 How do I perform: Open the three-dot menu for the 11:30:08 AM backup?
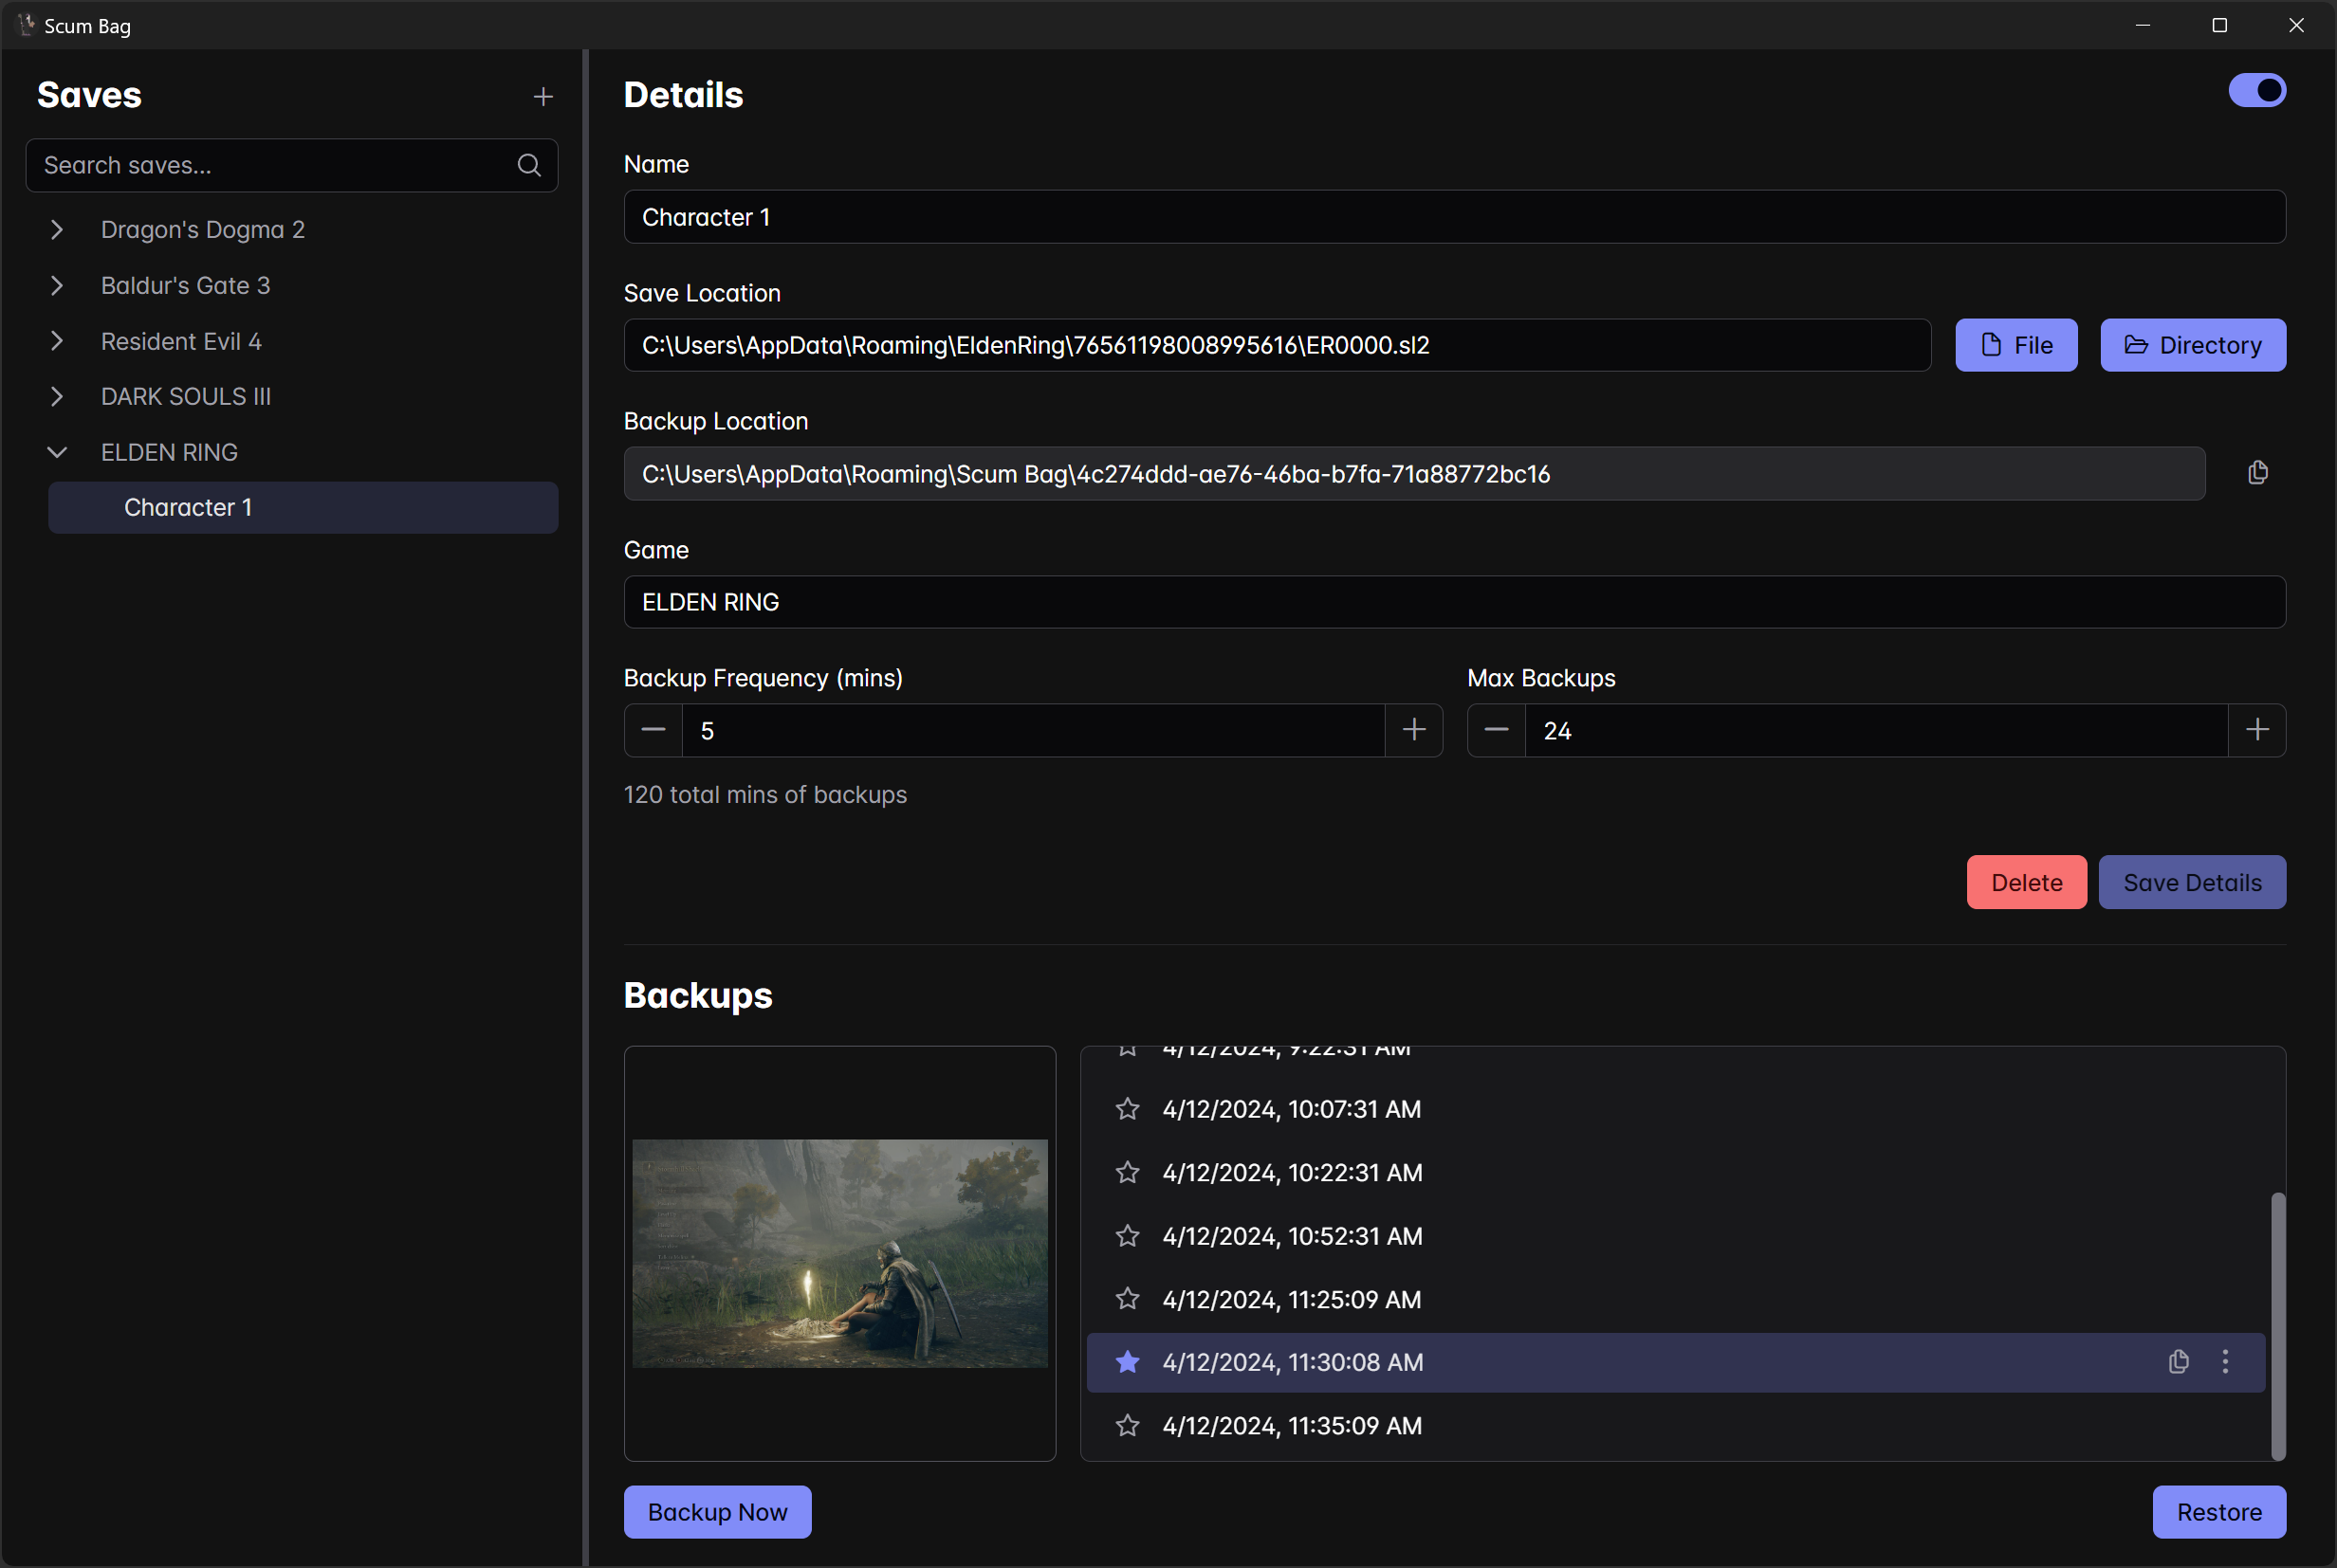(x=2225, y=1362)
